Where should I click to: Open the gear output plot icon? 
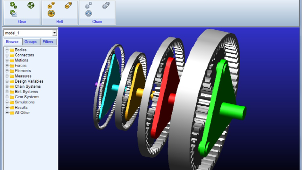click(x=14, y=14)
